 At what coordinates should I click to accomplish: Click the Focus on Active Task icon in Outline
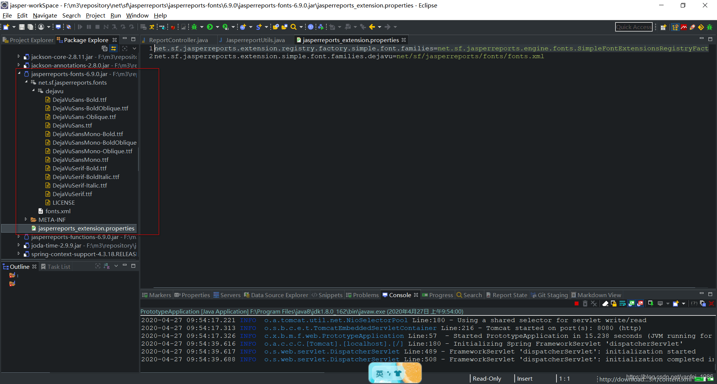point(98,266)
